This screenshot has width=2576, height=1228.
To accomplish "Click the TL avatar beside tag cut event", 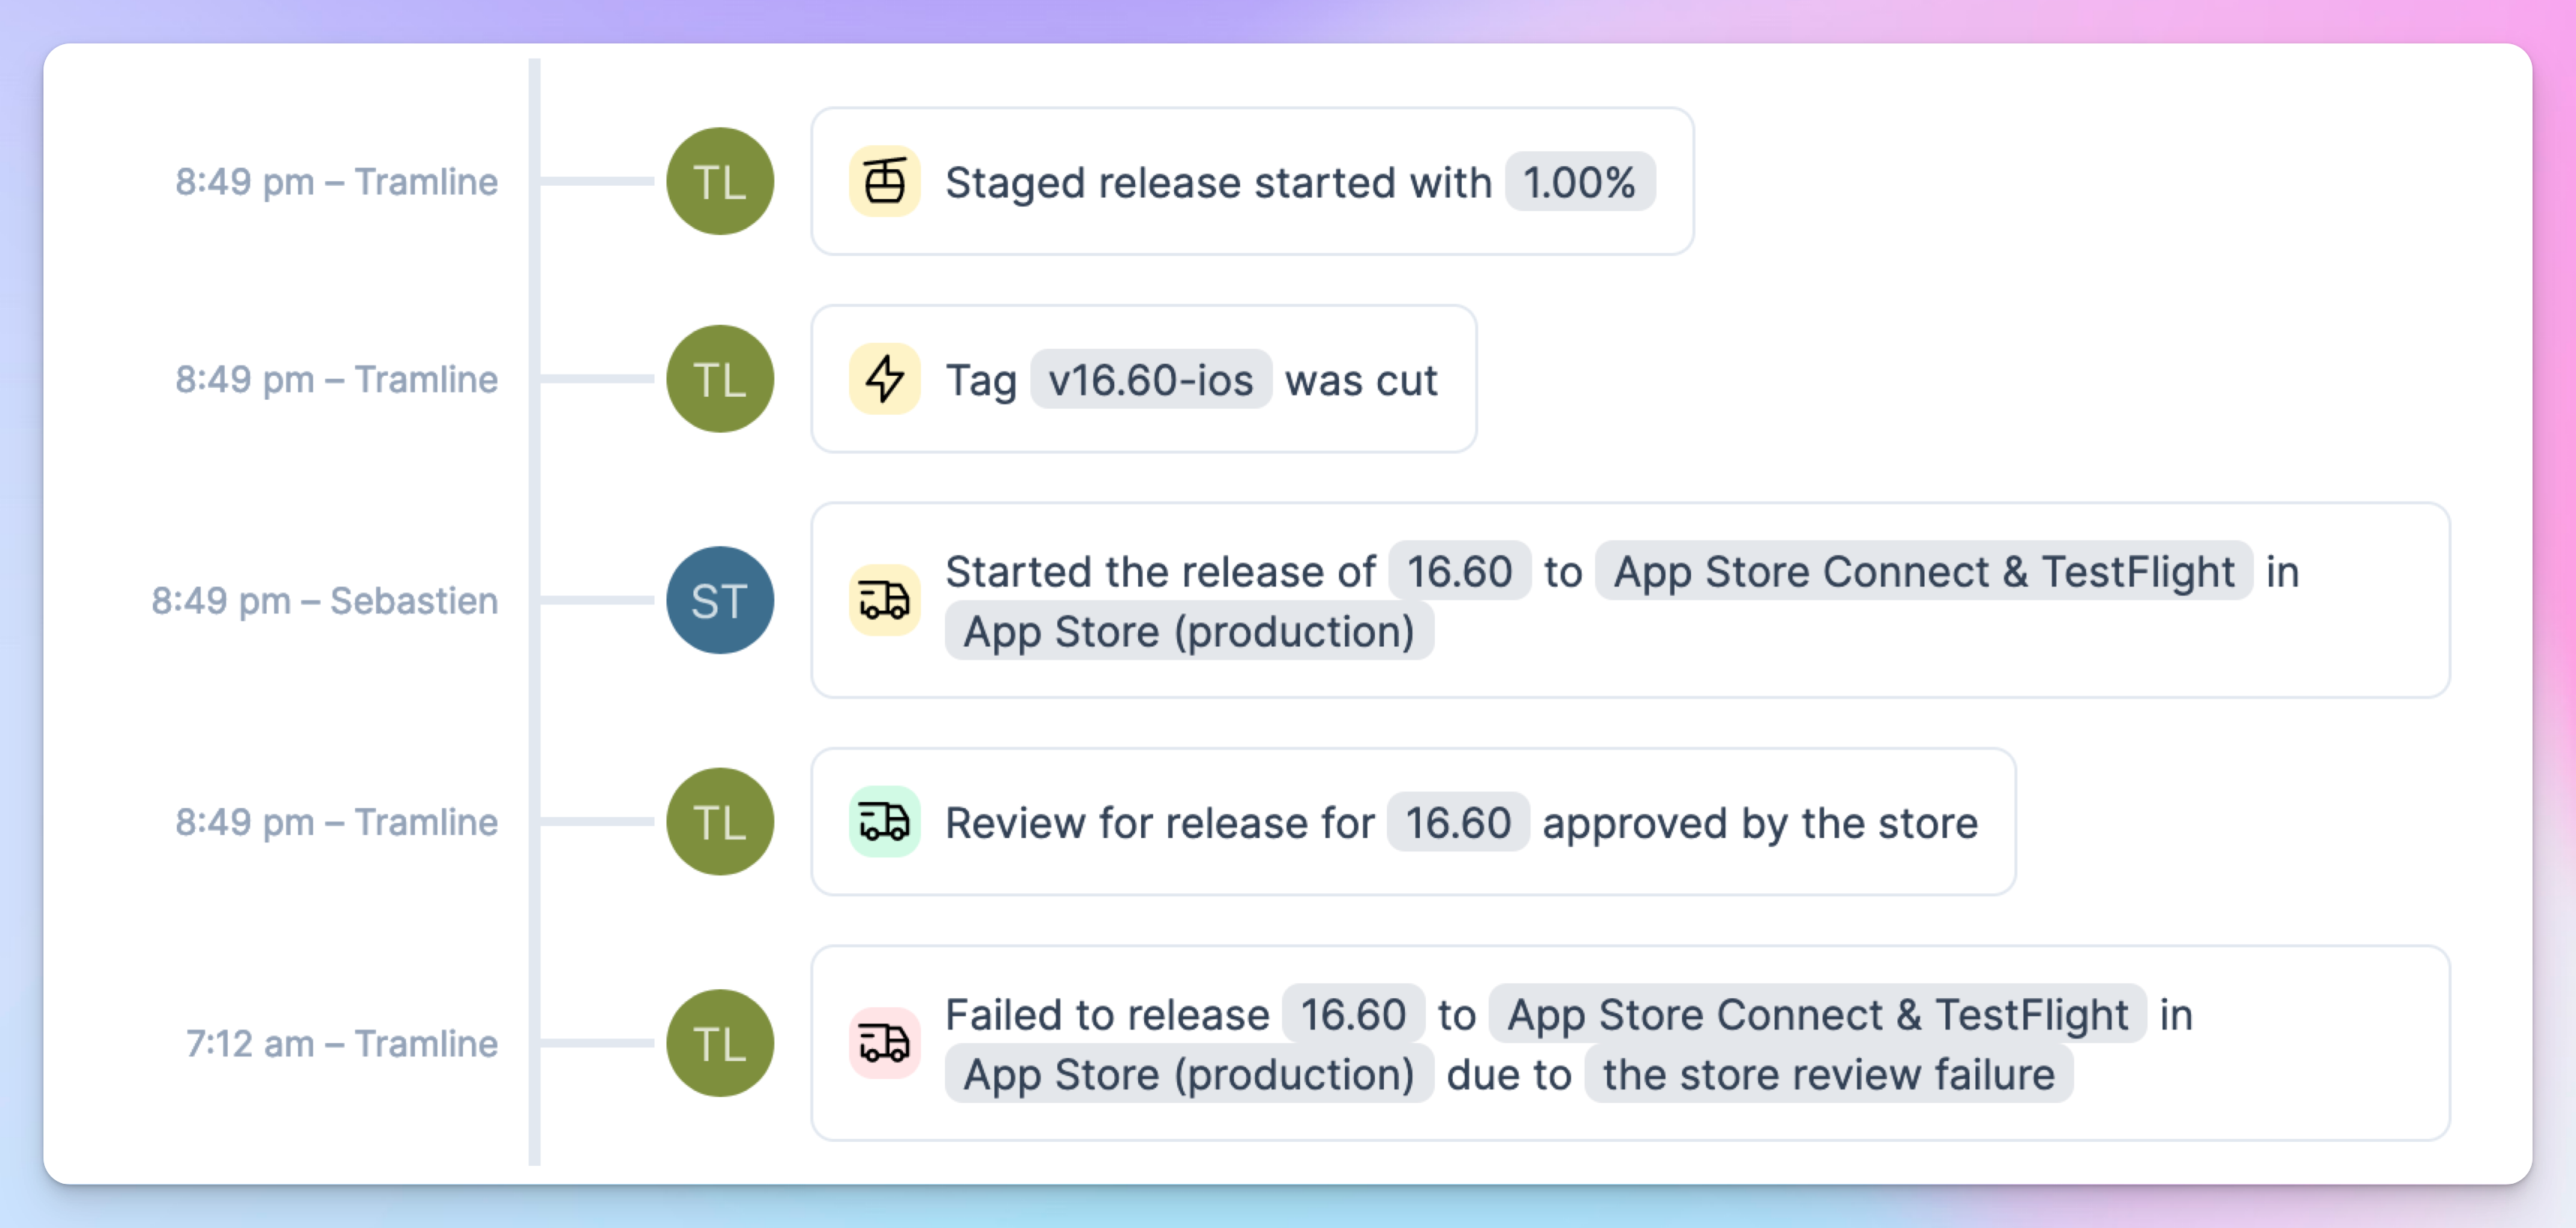I will pyautogui.click(x=720, y=380).
